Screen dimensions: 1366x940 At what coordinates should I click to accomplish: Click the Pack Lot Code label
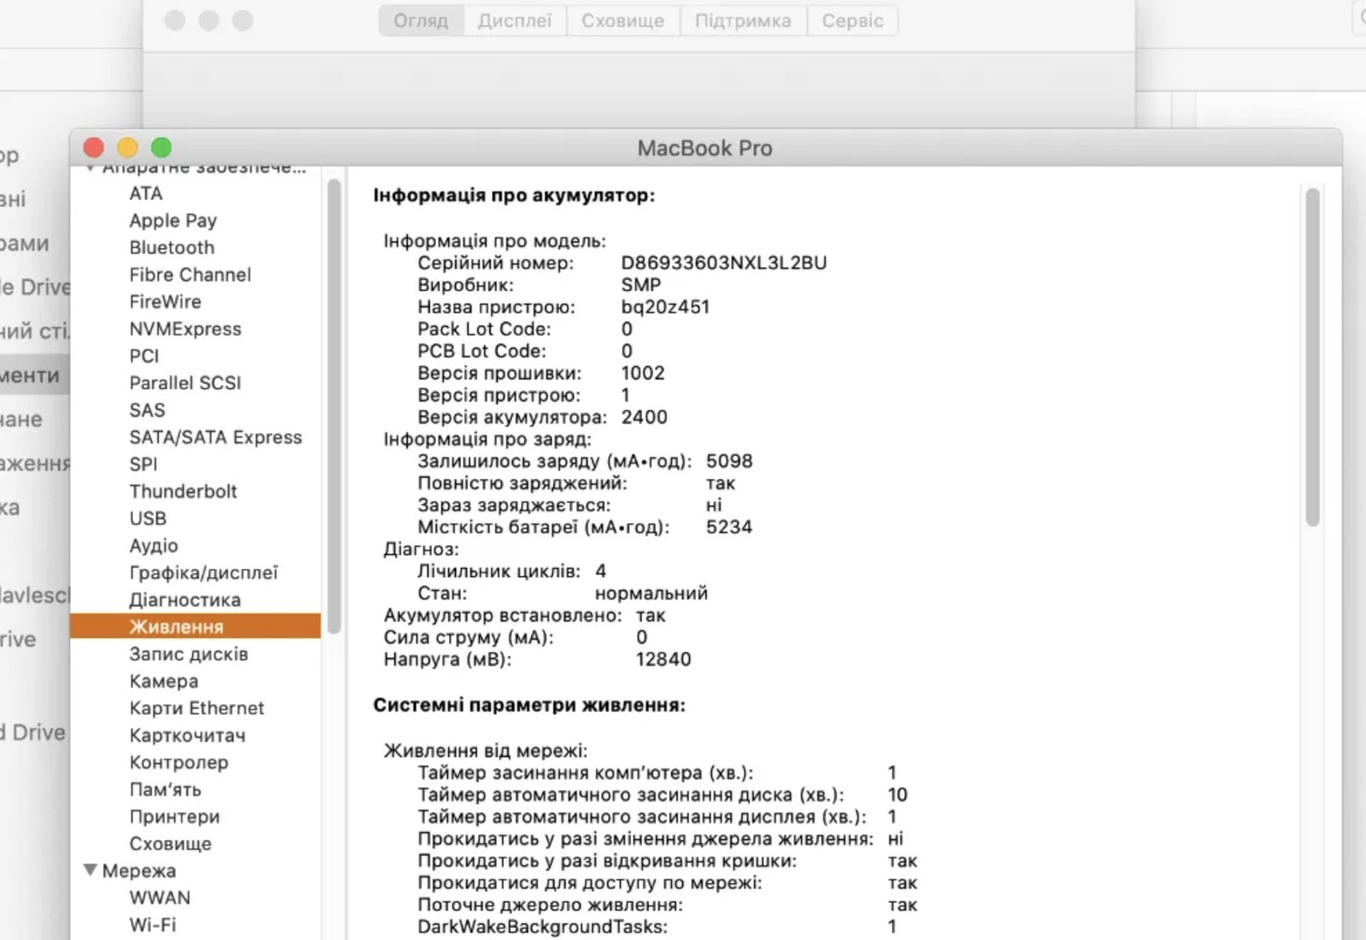484,330
